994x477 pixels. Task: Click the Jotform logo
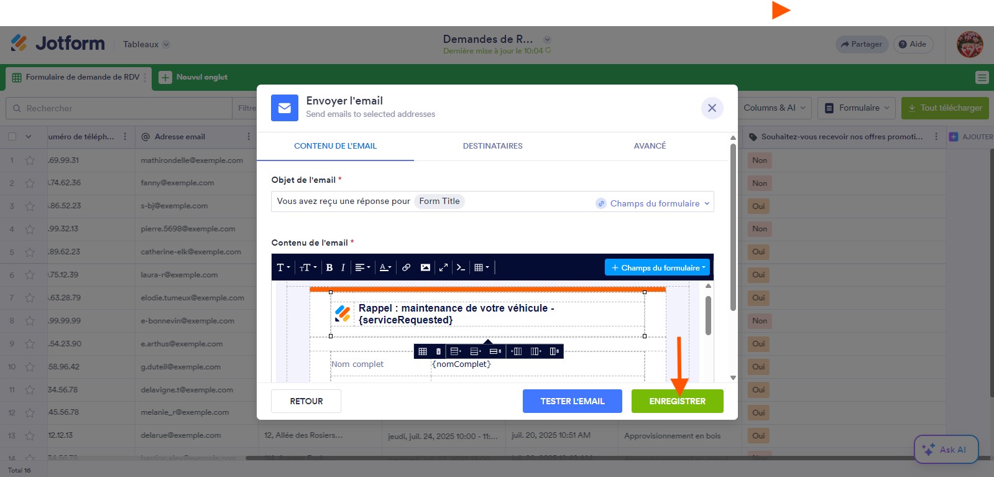58,44
